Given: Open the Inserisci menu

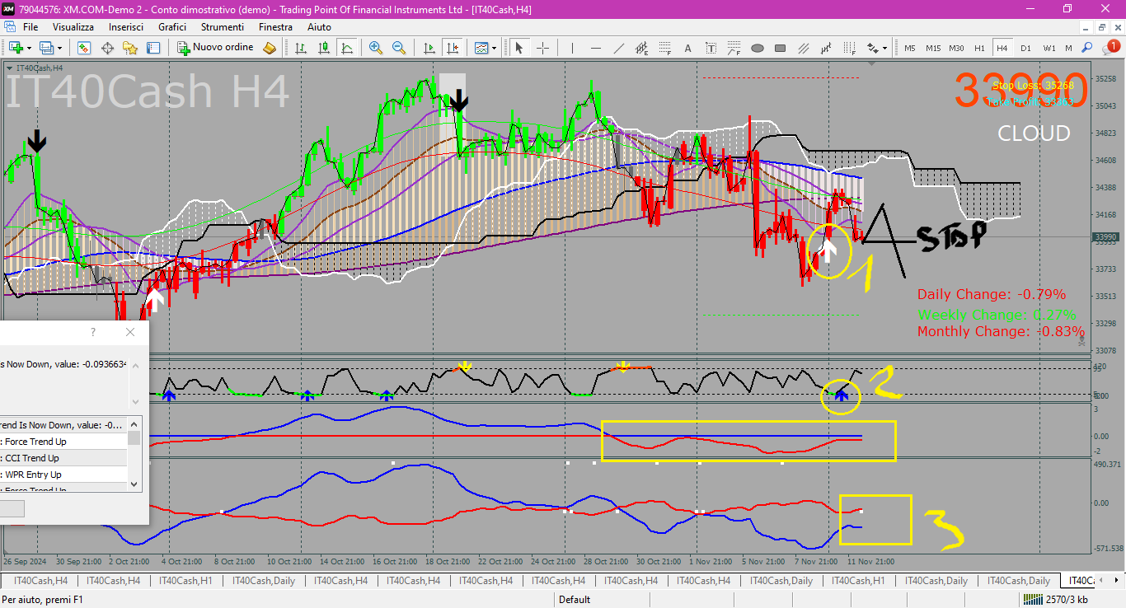Looking at the screenshot, I should pyautogui.click(x=126, y=27).
